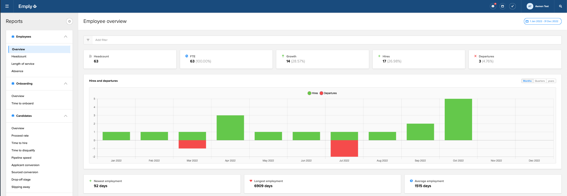The height and width of the screenshot is (196, 567).
Task: Click the AT user avatar
Action: click(530, 6)
